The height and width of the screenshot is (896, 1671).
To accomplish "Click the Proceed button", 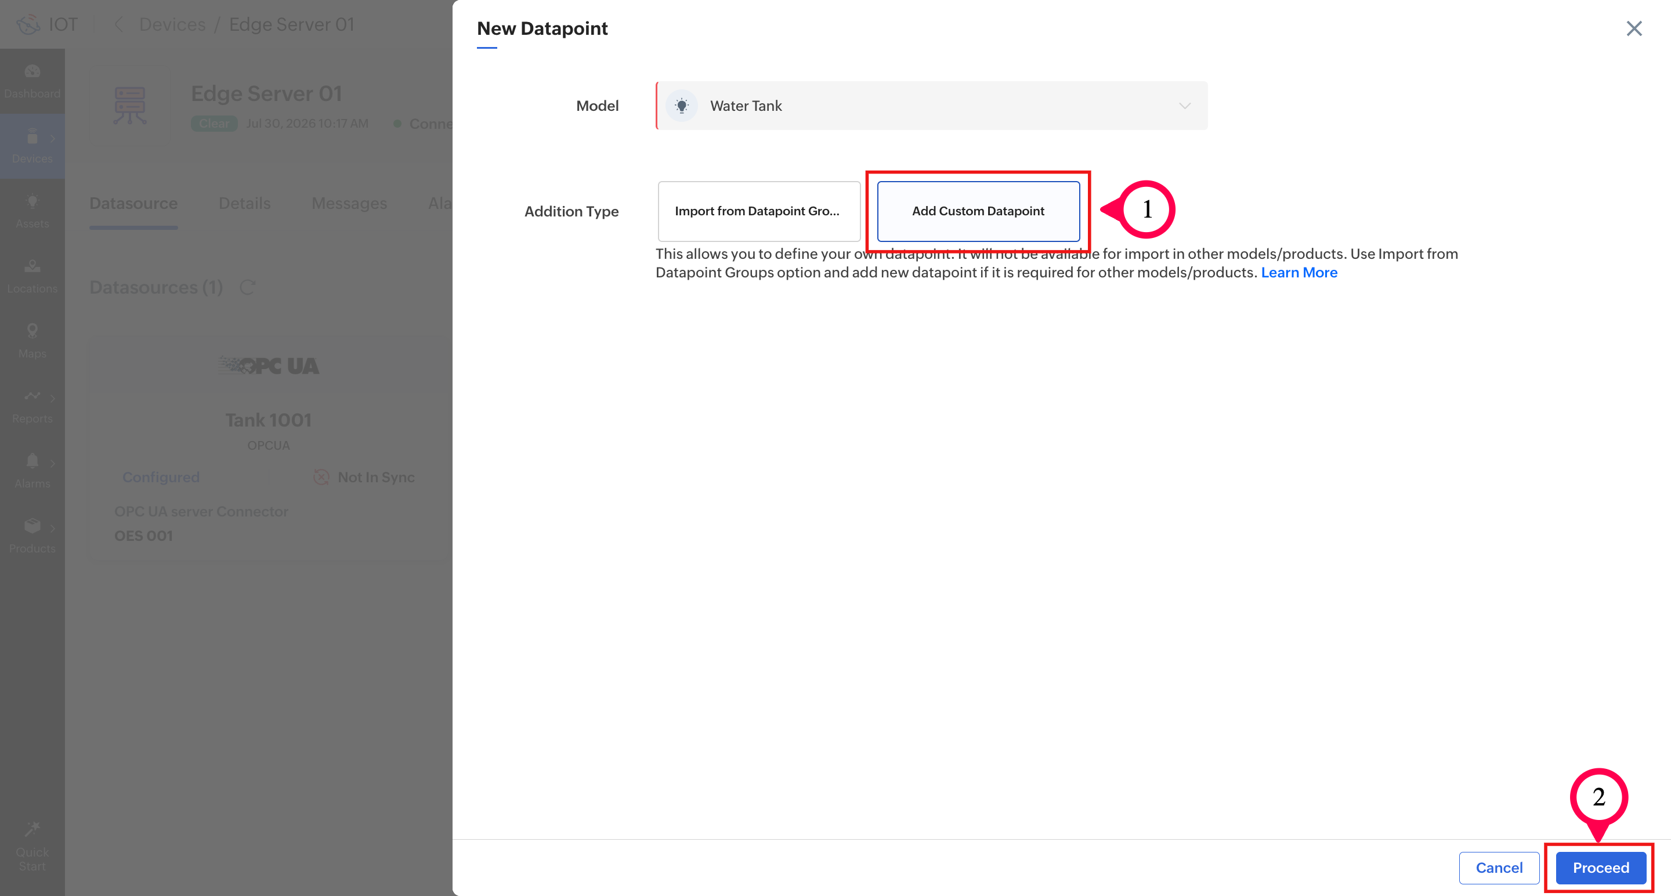I will tap(1600, 868).
